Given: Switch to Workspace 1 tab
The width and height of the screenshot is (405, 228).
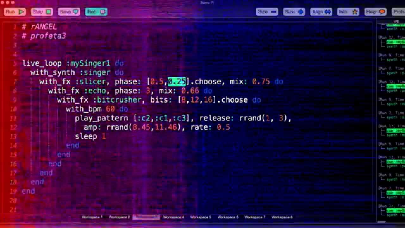Looking at the screenshot, I should [92, 217].
